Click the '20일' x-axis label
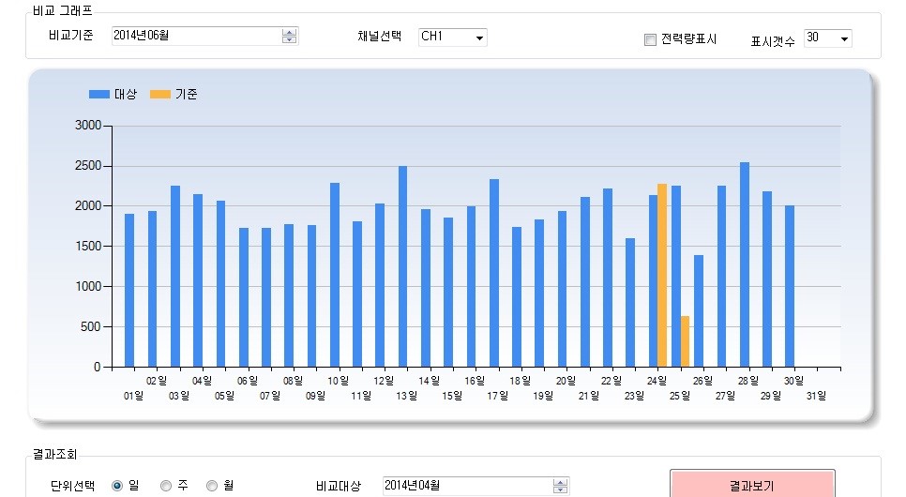The image size is (906, 497). (x=566, y=381)
